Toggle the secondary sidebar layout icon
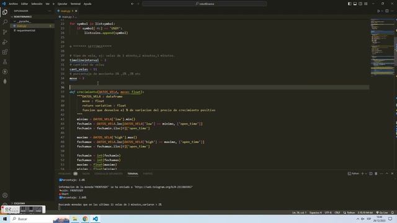 click(x=360, y=4)
